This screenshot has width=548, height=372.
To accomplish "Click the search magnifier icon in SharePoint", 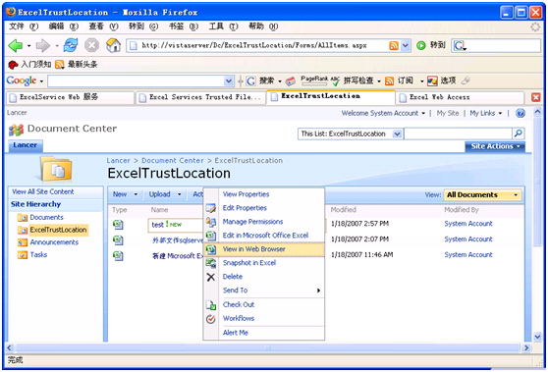I will click(518, 133).
